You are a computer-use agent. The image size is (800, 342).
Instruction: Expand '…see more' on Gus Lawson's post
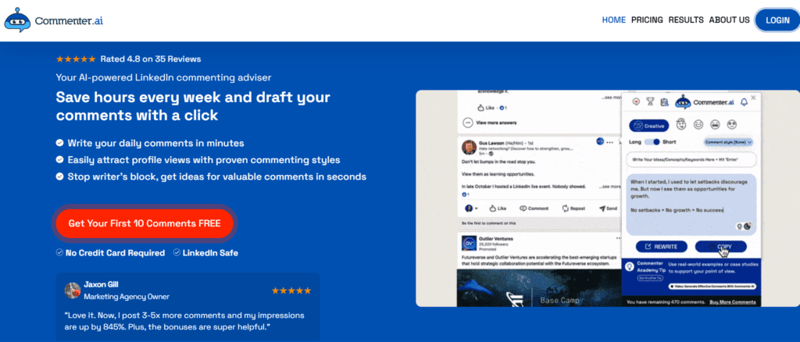pyautogui.click(x=609, y=187)
